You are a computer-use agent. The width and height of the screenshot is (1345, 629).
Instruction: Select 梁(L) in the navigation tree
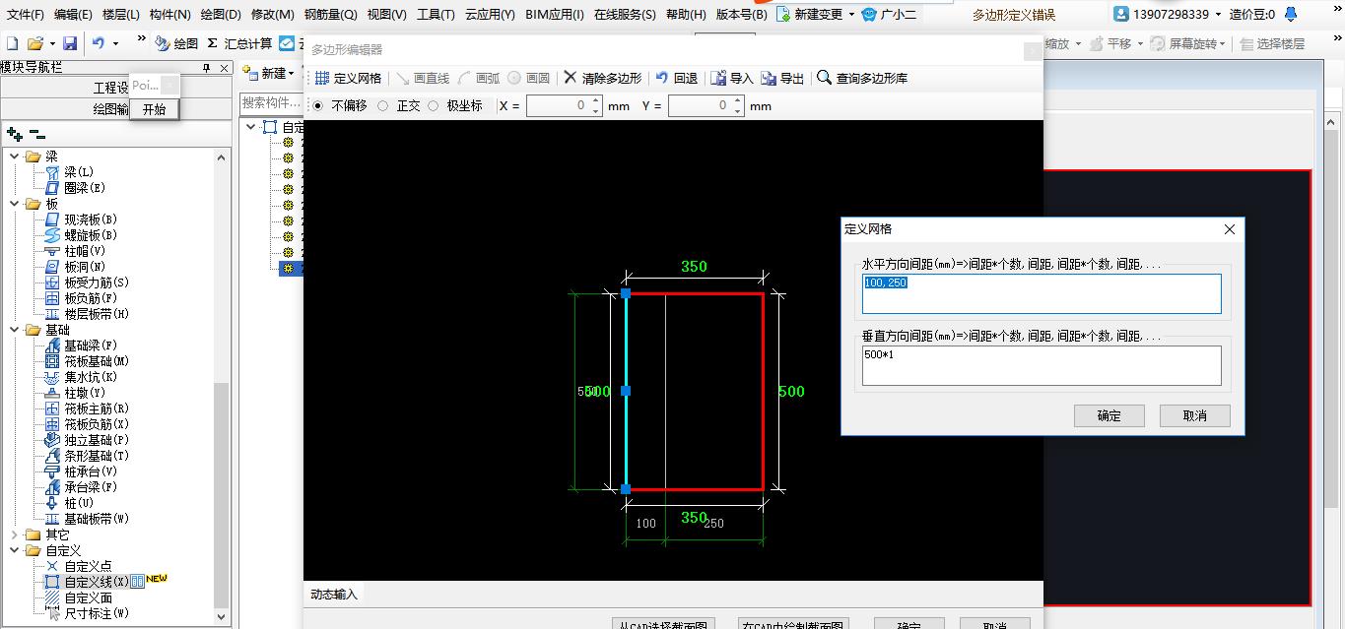(x=78, y=172)
